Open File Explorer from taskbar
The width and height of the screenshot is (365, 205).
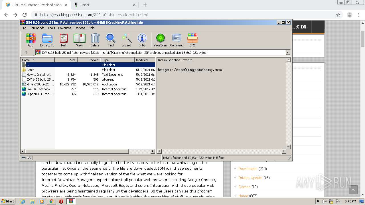(x=32, y=201)
